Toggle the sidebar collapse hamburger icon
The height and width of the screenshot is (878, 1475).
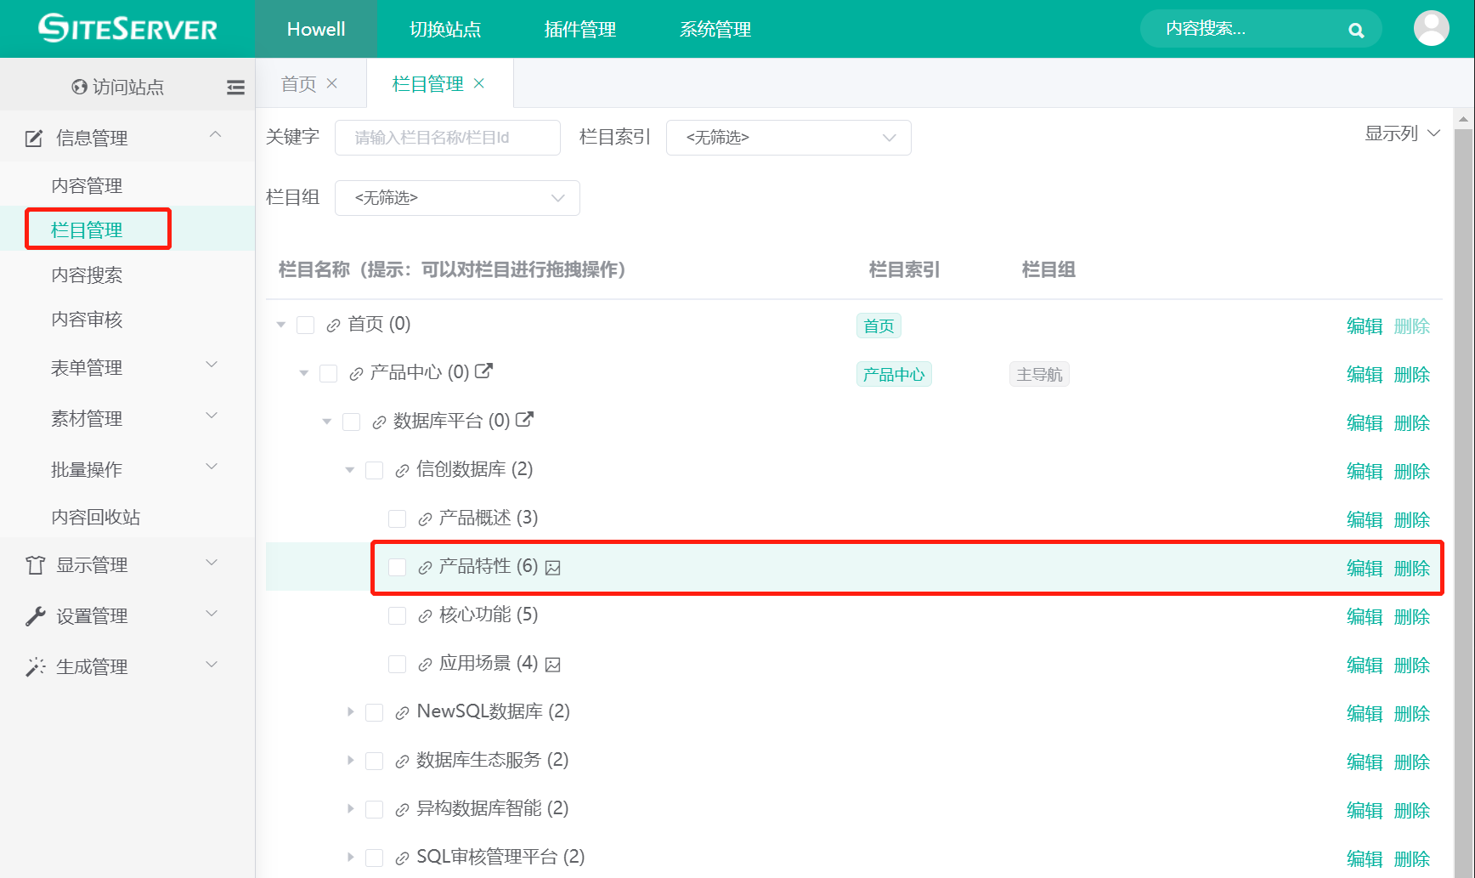point(235,87)
